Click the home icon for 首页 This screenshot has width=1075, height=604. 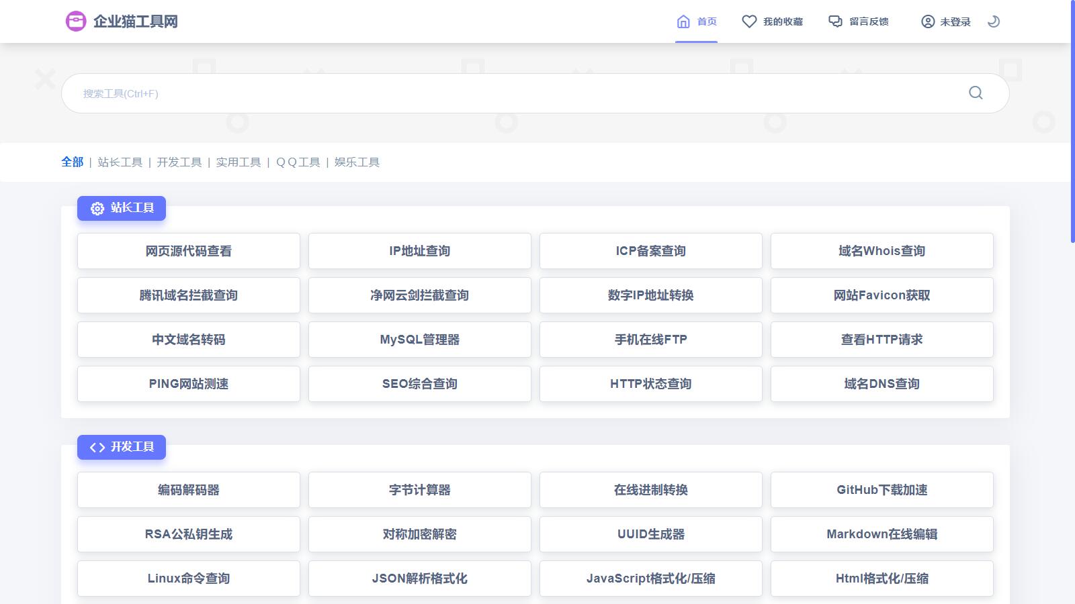[683, 21]
